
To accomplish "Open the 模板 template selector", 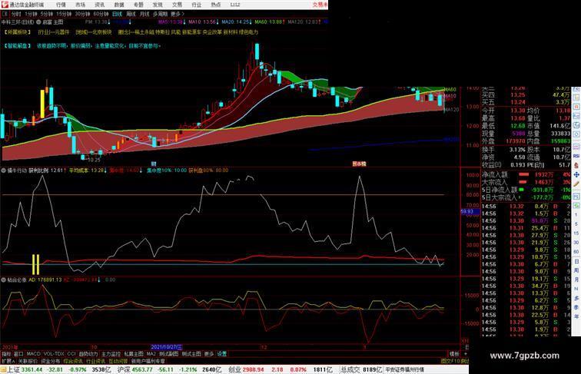I will 454,354.
